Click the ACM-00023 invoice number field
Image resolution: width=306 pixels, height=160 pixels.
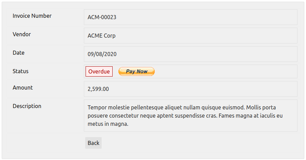[190, 17]
